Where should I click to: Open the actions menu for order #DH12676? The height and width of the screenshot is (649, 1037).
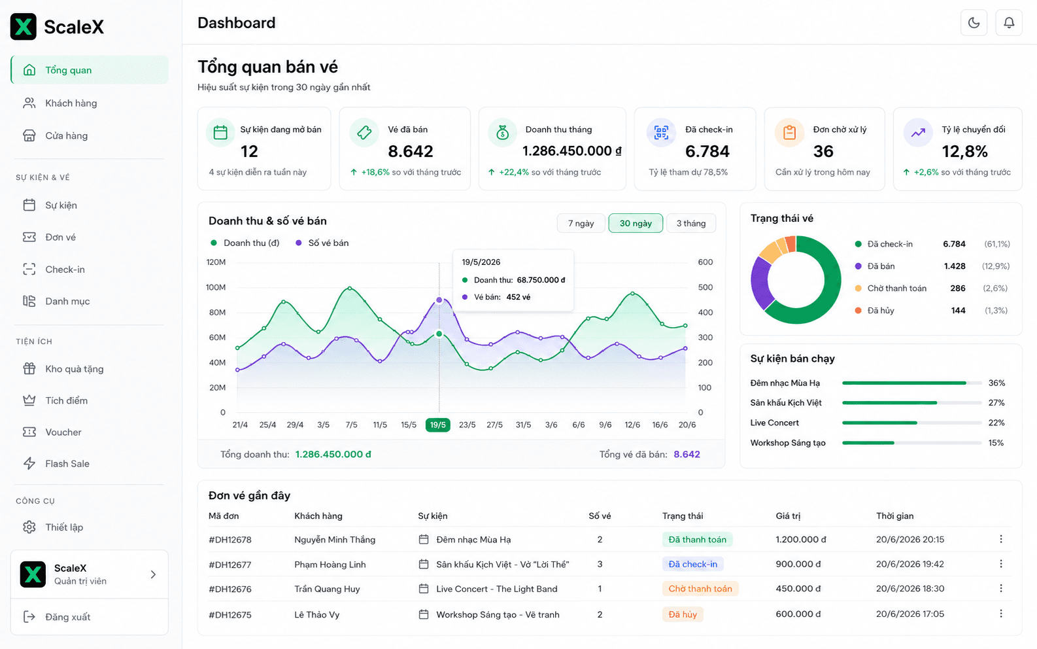pos(1001,589)
